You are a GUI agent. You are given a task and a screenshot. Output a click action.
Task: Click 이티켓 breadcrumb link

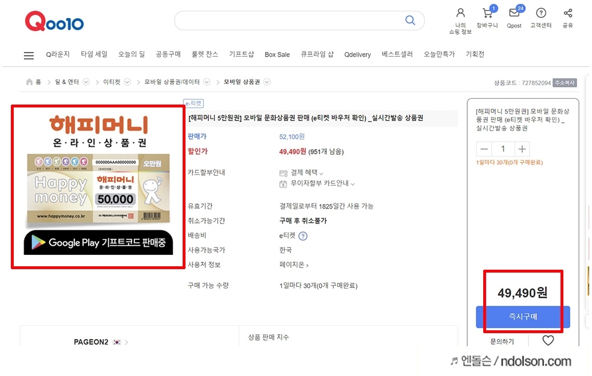coord(112,82)
